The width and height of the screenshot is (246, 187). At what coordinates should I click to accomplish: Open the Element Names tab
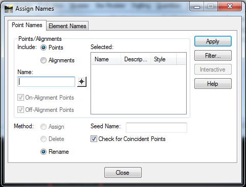point(68,26)
